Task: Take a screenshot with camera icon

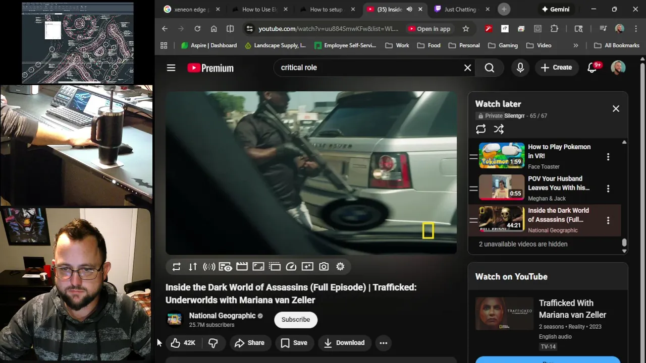Action: (324, 267)
